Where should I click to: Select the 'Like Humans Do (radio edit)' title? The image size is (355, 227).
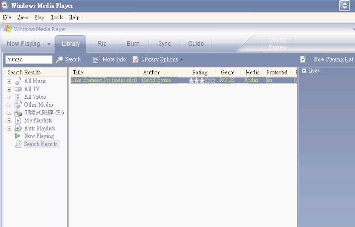(x=104, y=80)
